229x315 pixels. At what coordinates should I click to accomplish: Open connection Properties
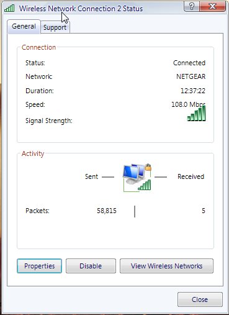(39, 266)
